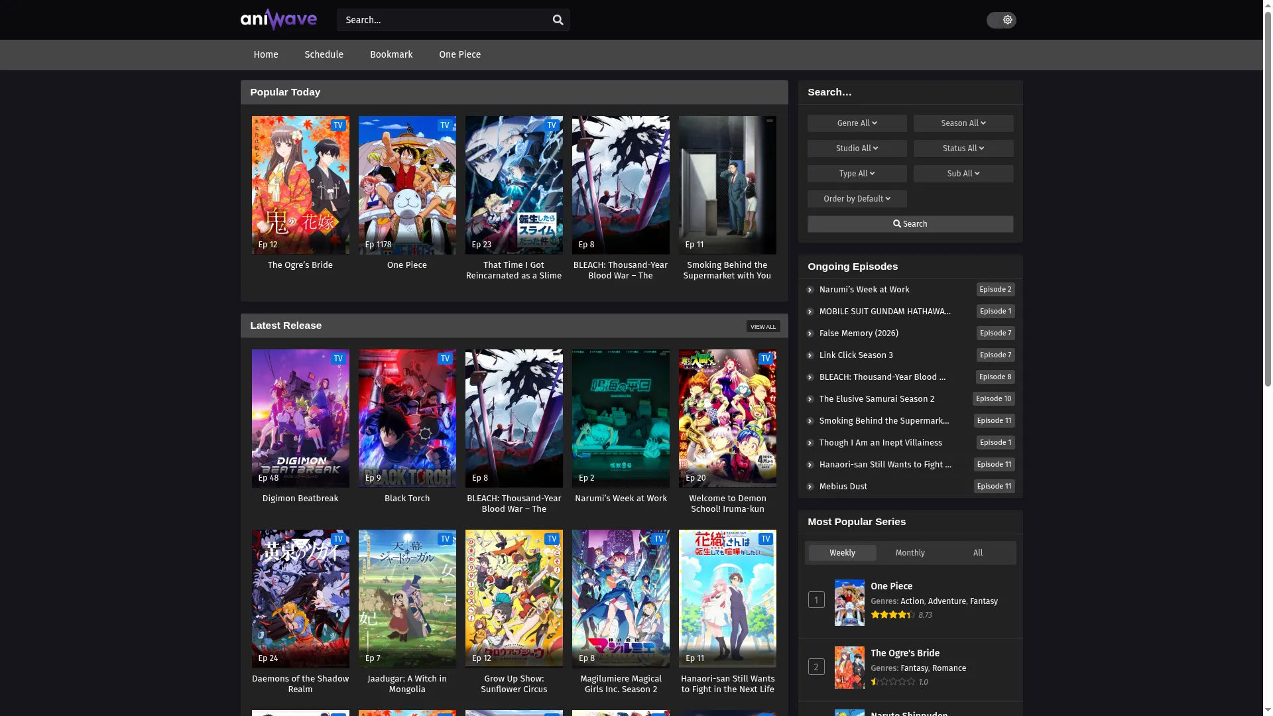Open The Elusive Samurai Season 2 link
1273x716 pixels.
(877, 399)
